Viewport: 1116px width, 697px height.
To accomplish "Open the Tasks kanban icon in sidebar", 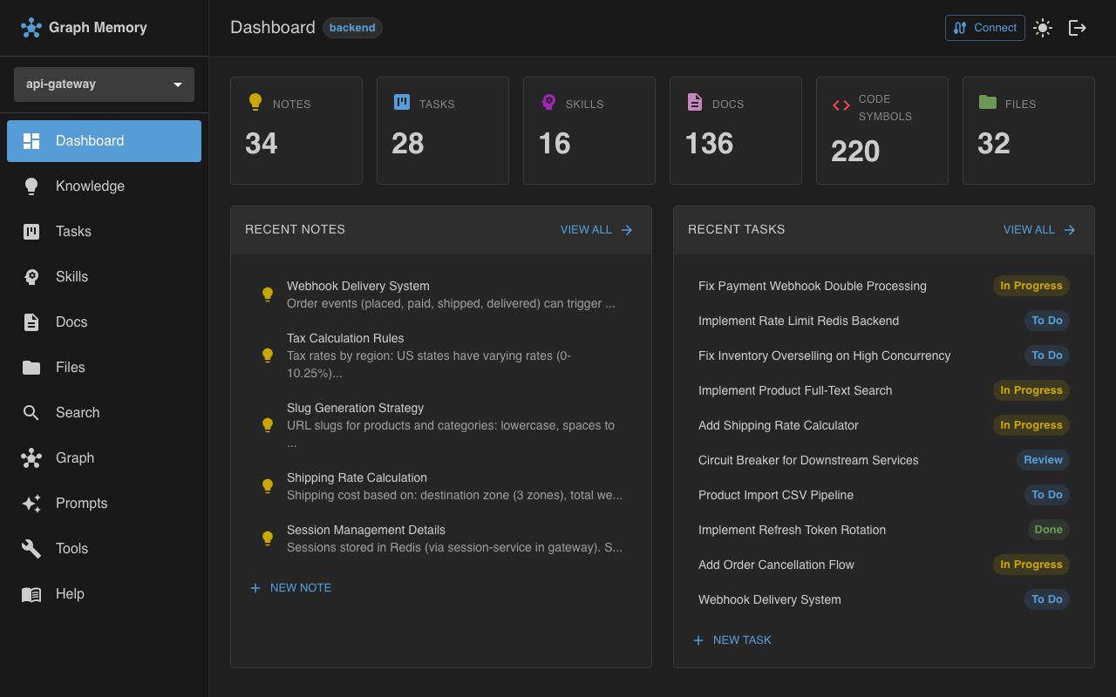I will pyautogui.click(x=31, y=231).
